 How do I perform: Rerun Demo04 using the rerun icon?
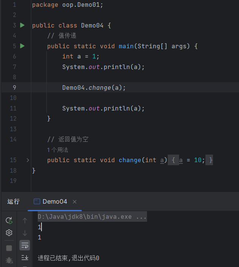tap(9, 221)
